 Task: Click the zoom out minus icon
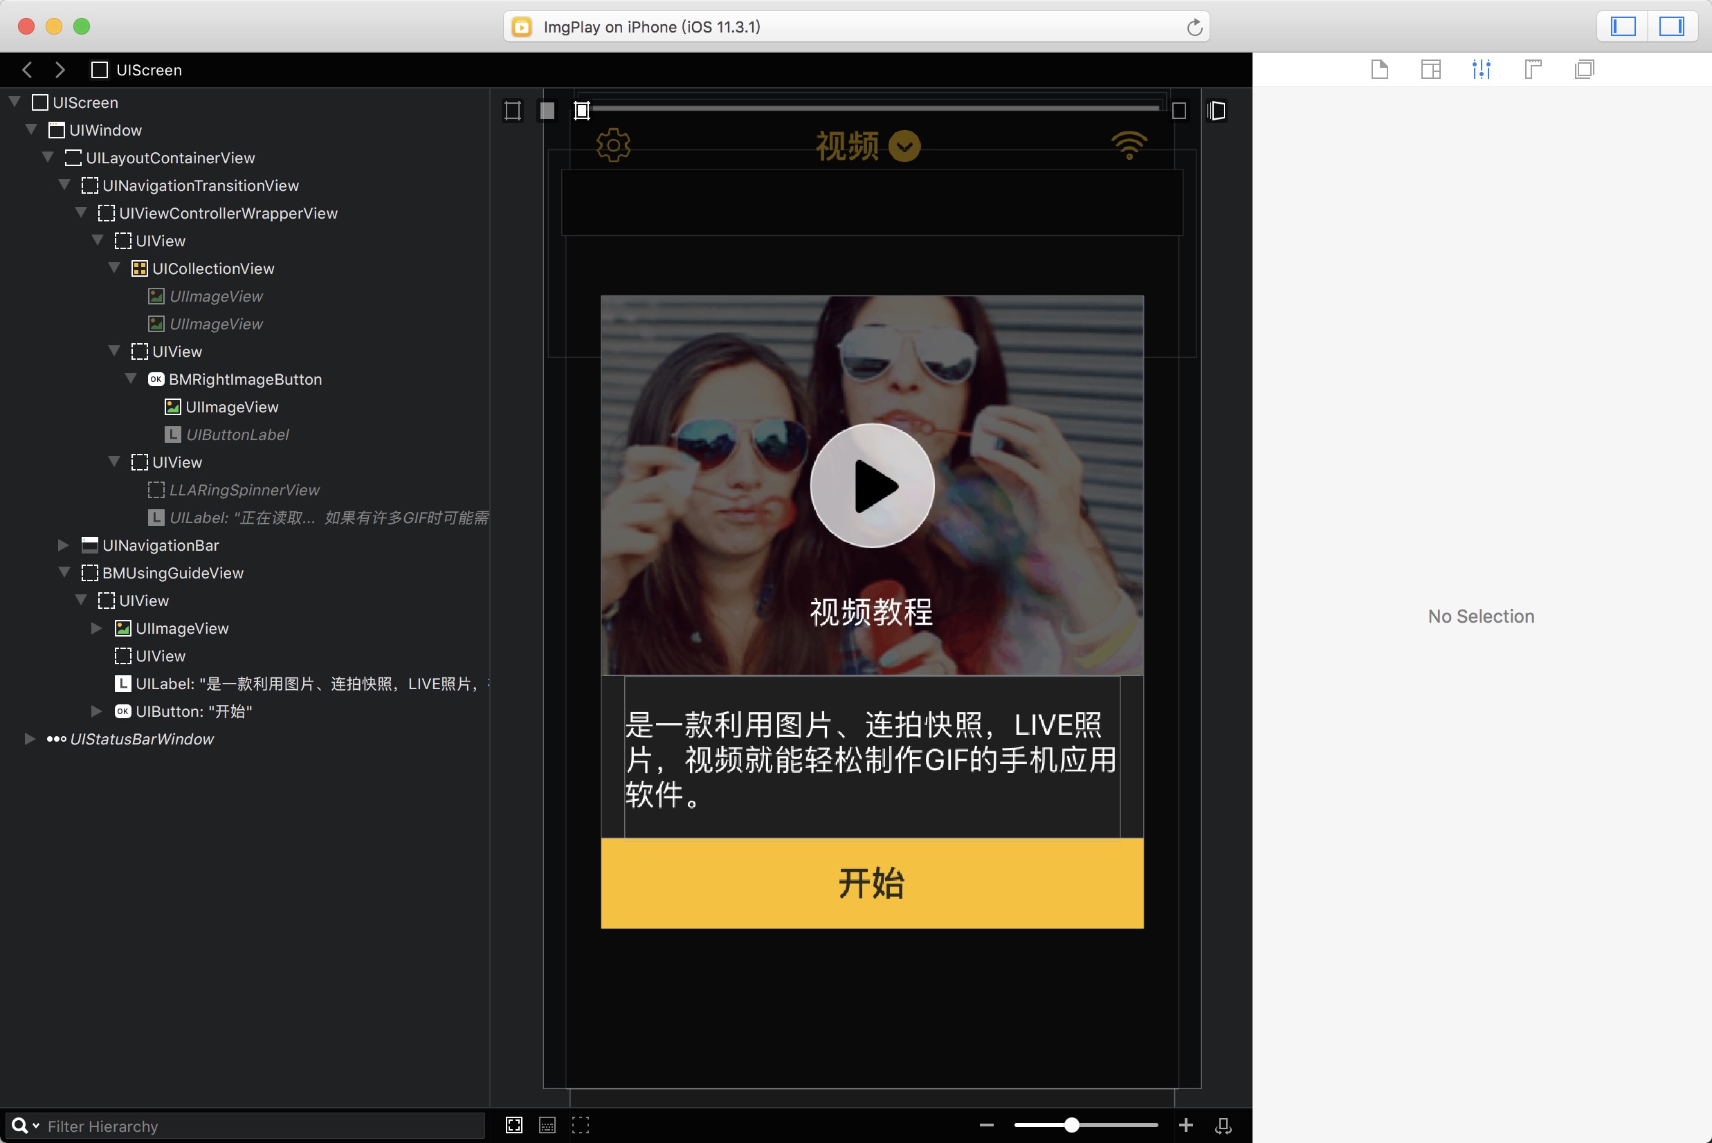[987, 1126]
